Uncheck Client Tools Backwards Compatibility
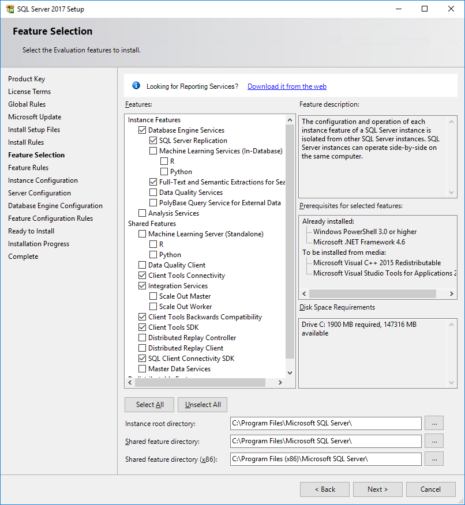 pyautogui.click(x=142, y=317)
